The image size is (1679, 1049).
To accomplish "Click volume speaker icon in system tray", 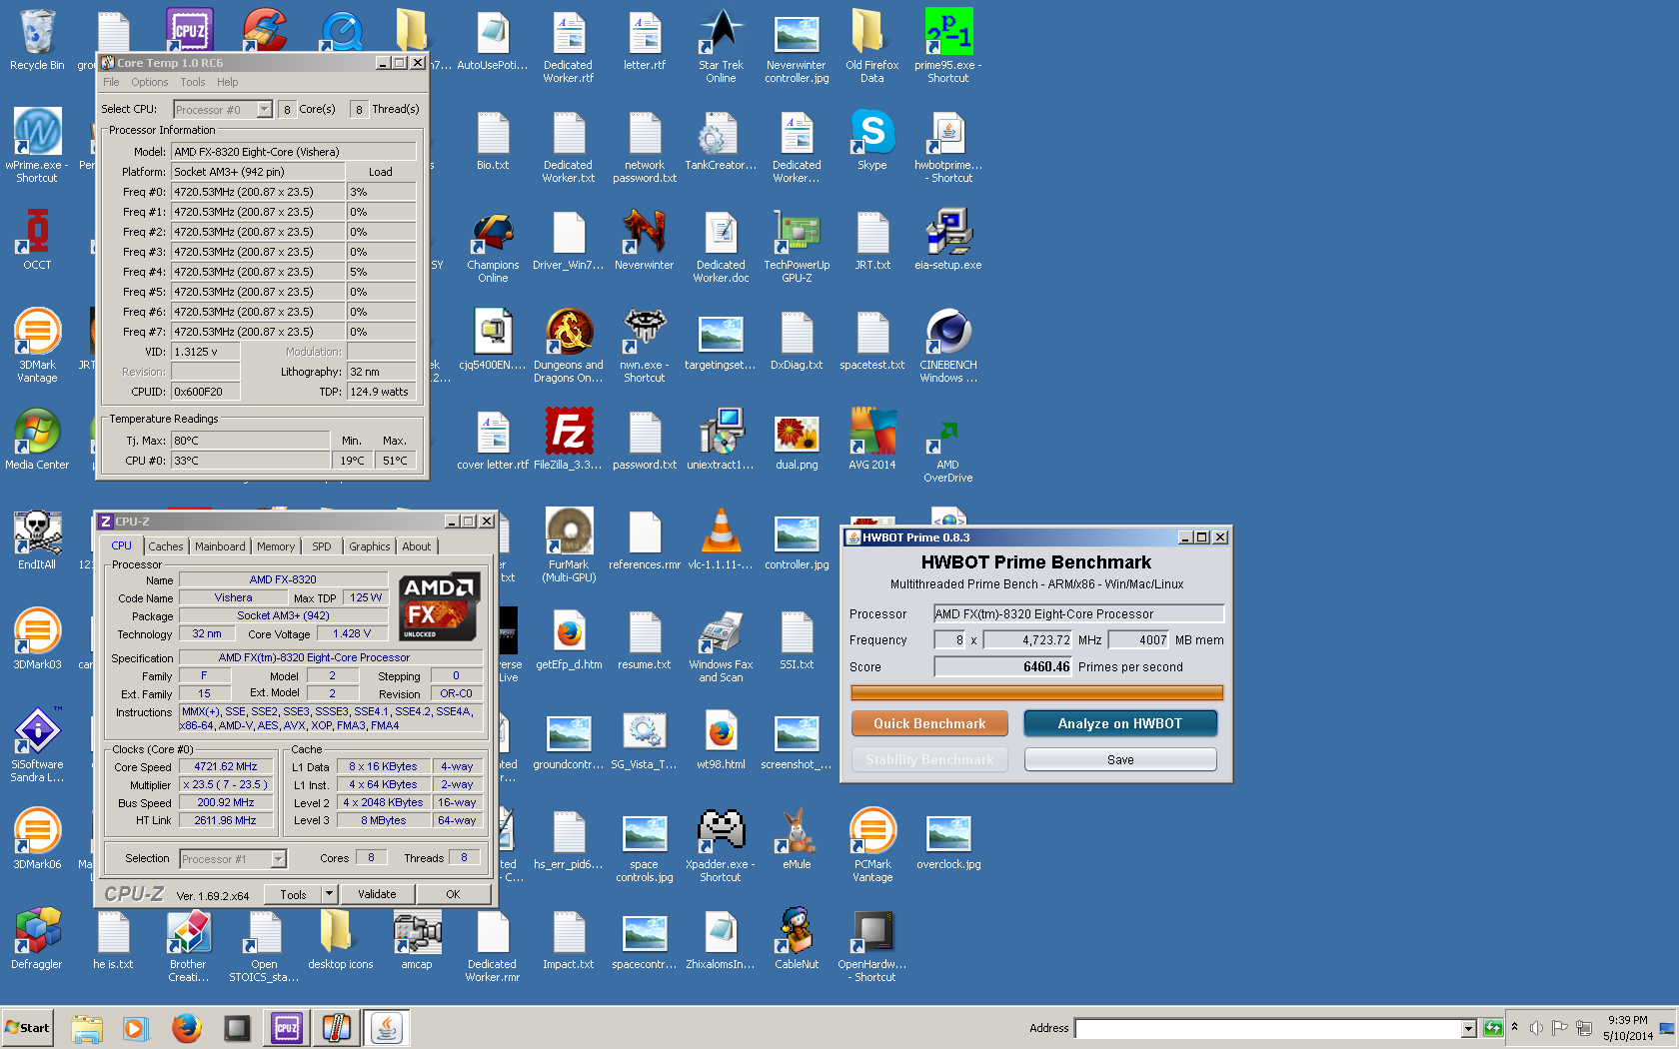I will pyautogui.click(x=1536, y=1028).
